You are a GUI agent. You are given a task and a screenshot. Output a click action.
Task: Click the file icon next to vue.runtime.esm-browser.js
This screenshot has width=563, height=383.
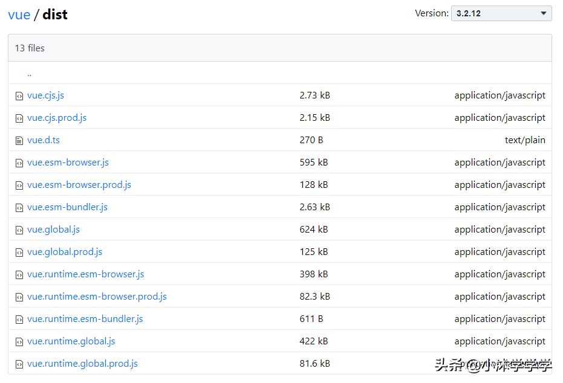point(19,274)
